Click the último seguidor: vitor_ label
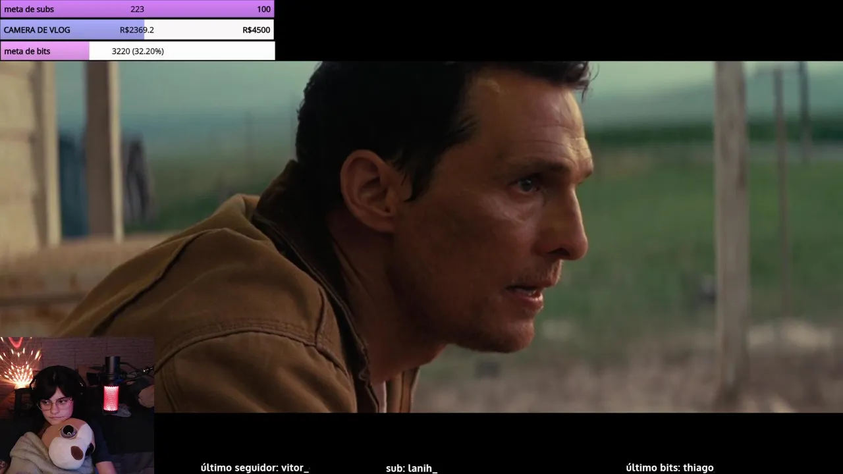 255,467
